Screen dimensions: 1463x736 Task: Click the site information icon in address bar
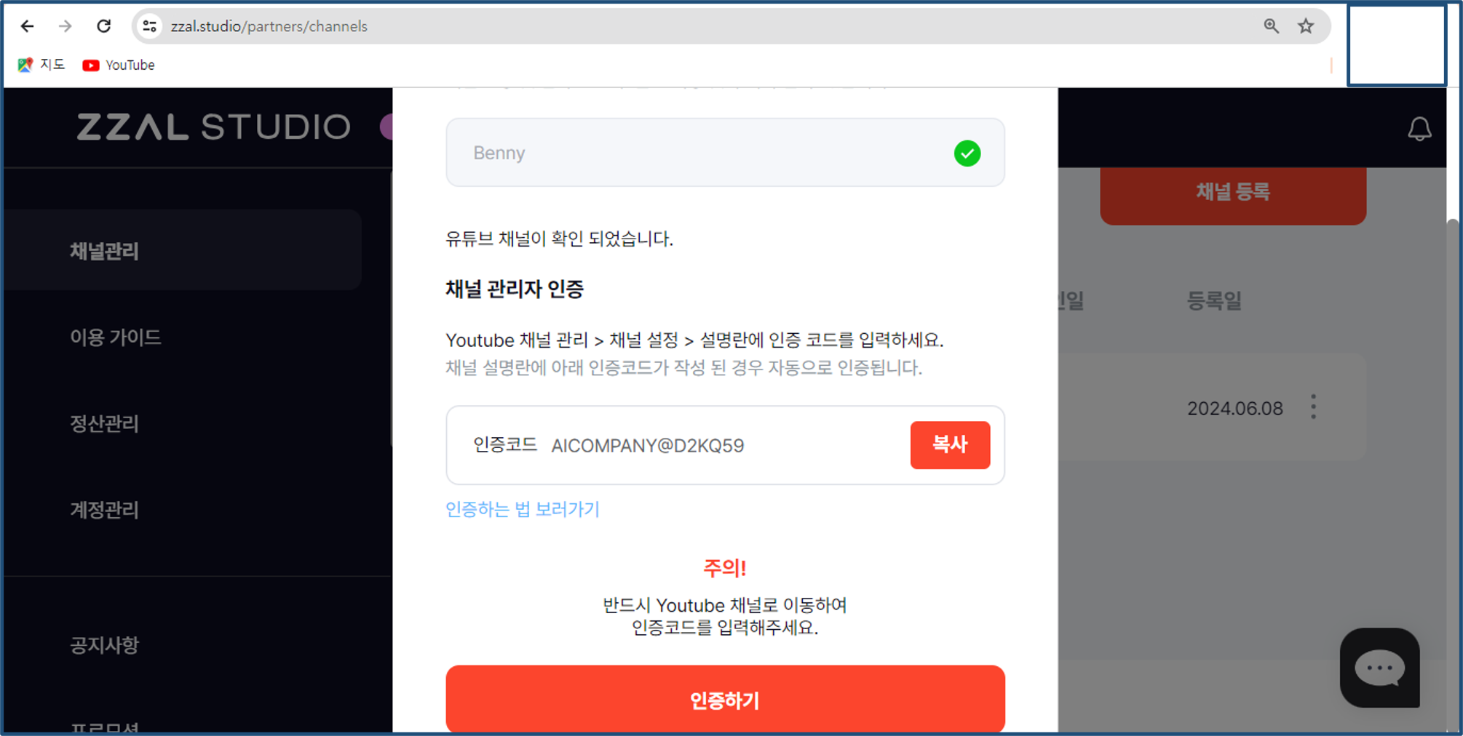(149, 25)
